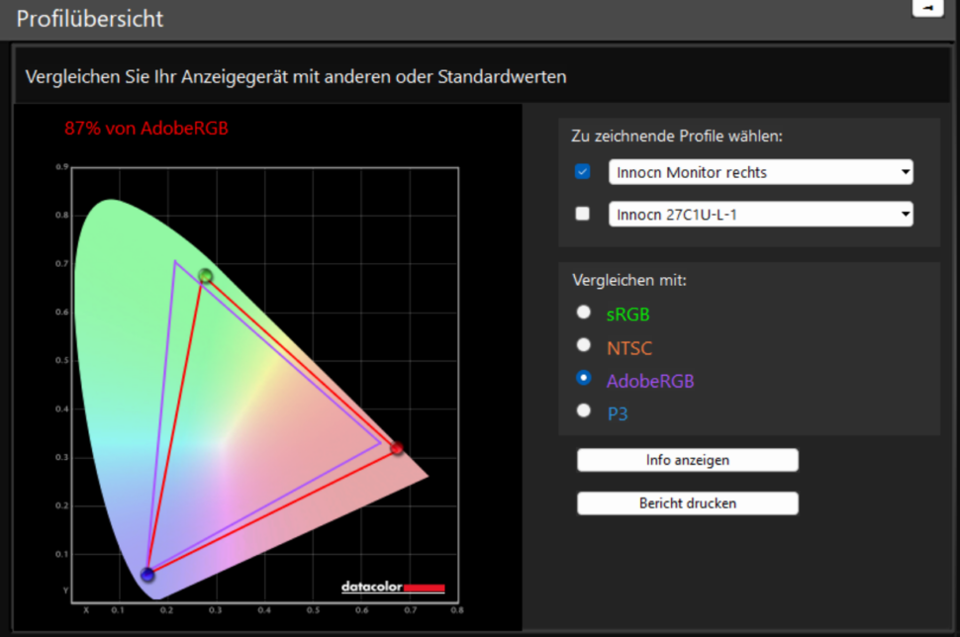Click the green primary point on the gamut chart

pyautogui.click(x=206, y=276)
